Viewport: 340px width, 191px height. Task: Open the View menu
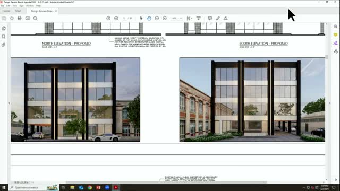click(x=15, y=6)
